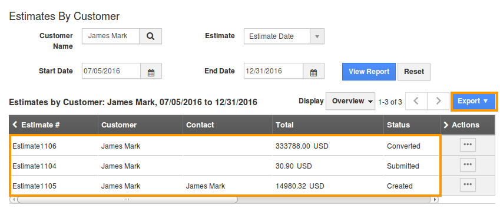Open the Estimate Date dropdown

pos(284,36)
